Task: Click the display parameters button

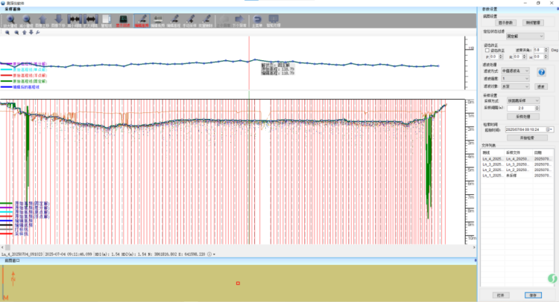Action: point(505,23)
